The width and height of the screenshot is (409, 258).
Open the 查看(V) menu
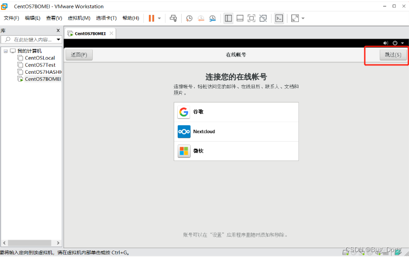click(54, 18)
